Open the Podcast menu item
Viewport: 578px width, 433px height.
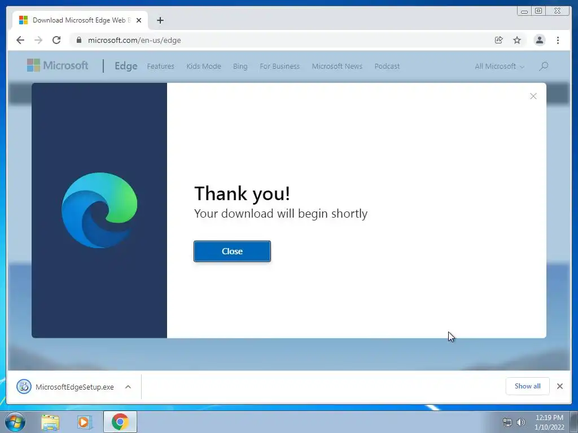387,67
